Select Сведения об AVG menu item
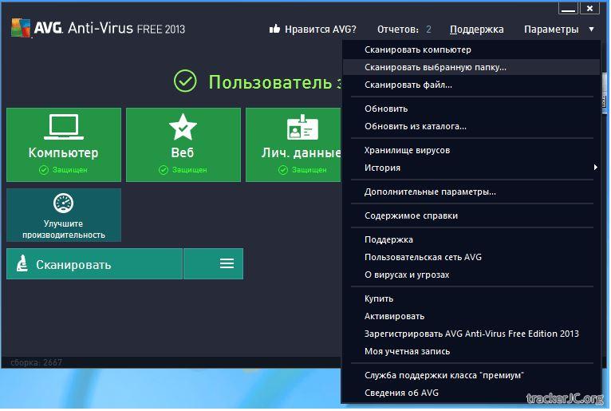Viewport: 611px width, 411px height. [401, 393]
